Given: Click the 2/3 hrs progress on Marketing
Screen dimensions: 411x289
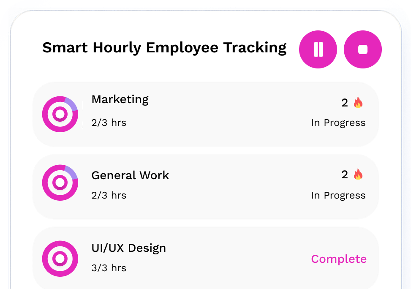Looking at the screenshot, I should [x=109, y=123].
